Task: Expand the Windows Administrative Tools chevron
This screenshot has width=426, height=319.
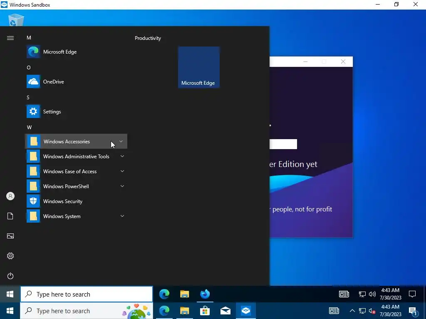Action: (x=122, y=156)
